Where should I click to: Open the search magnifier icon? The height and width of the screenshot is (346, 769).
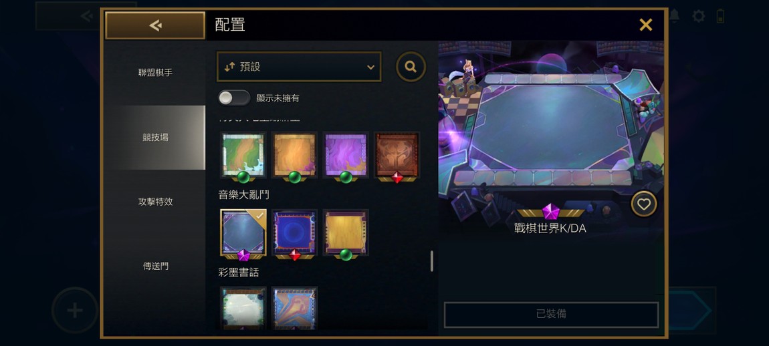pos(411,67)
